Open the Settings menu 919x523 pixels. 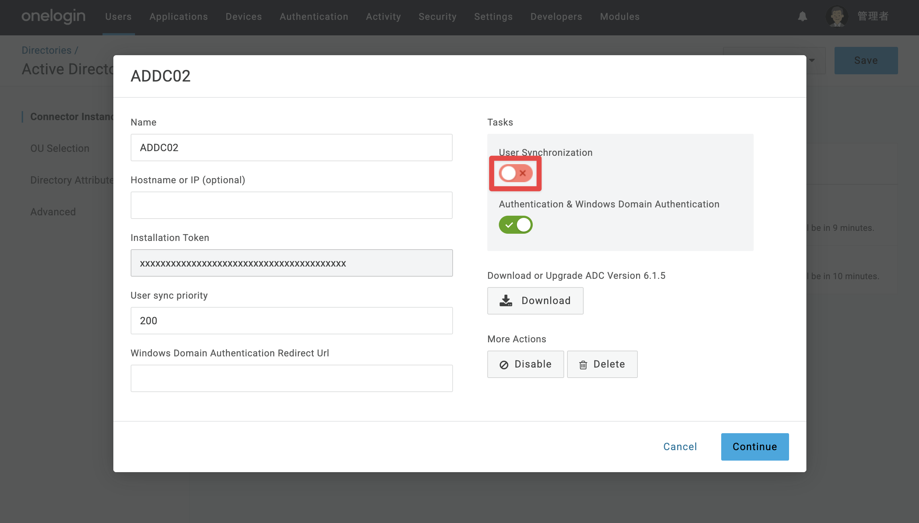click(x=493, y=17)
